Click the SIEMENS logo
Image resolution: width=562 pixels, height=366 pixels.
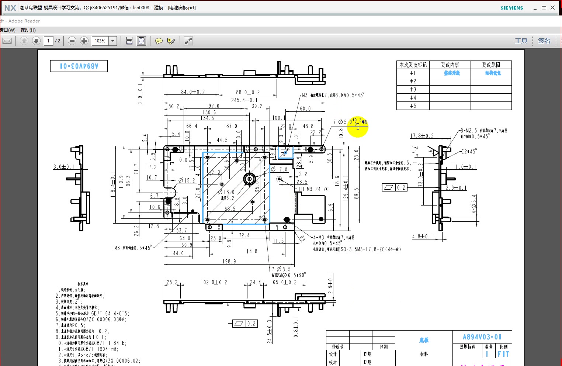click(x=511, y=8)
